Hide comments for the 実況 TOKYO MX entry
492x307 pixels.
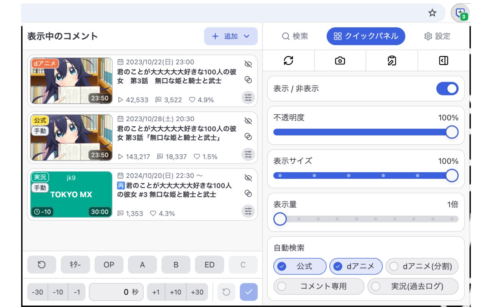pos(248,178)
